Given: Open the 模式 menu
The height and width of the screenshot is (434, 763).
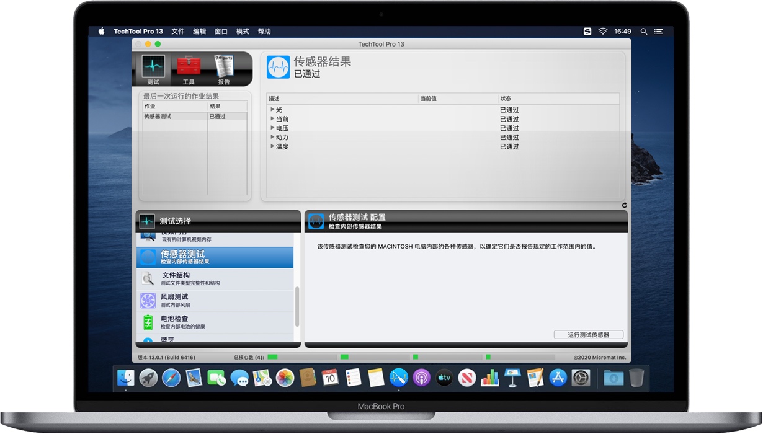Looking at the screenshot, I should pyautogui.click(x=242, y=31).
